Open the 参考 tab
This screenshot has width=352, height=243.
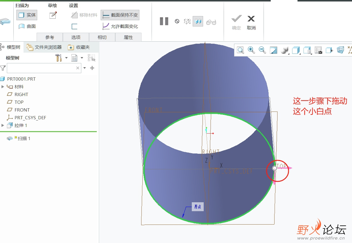(50, 37)
